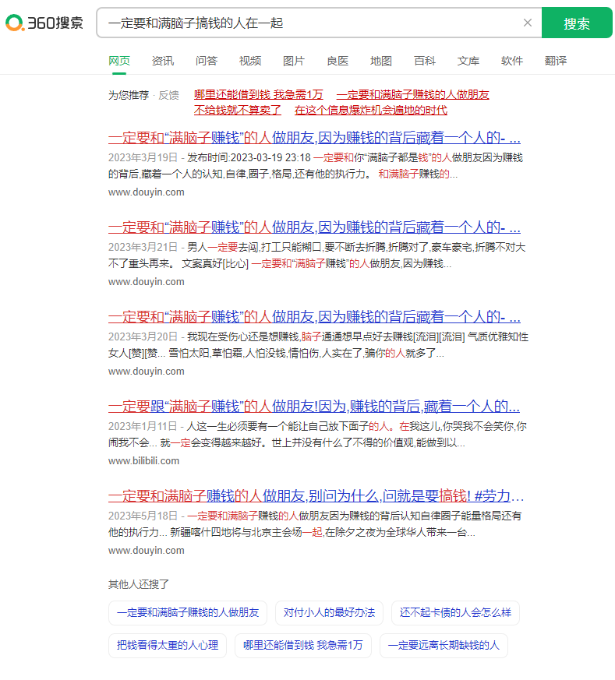Open red suggestion 一定要和满脑子赚钱的人做朋友
615x680 pixels.
coord(413,94)
